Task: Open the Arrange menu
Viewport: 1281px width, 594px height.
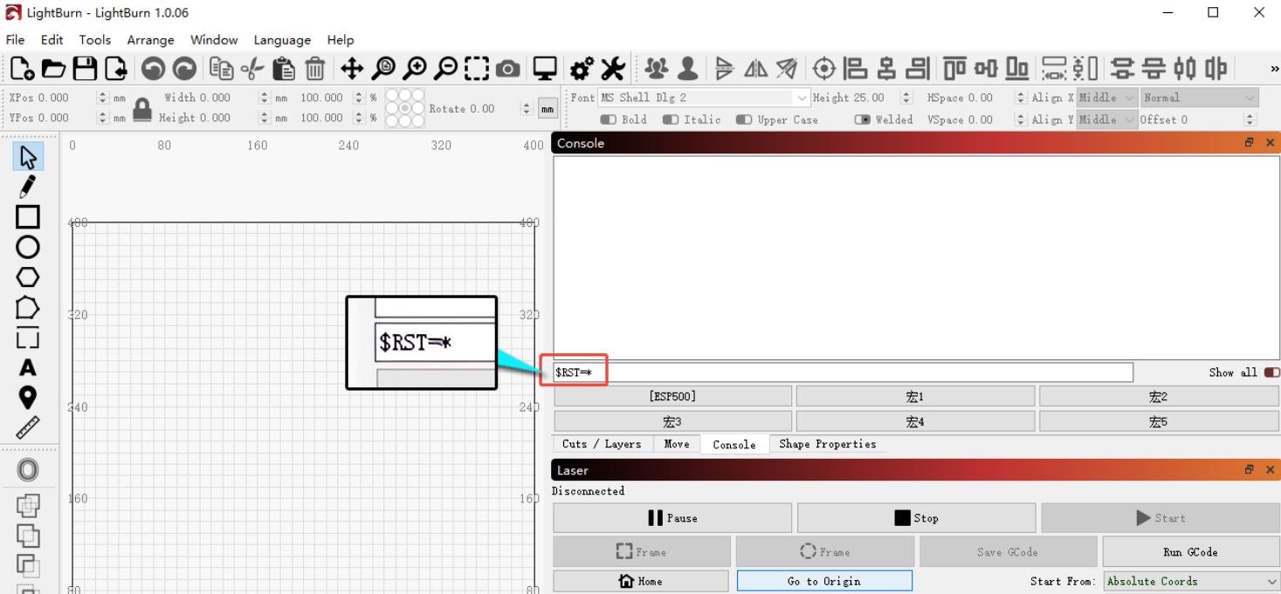Action: click(x=151, y=40)
